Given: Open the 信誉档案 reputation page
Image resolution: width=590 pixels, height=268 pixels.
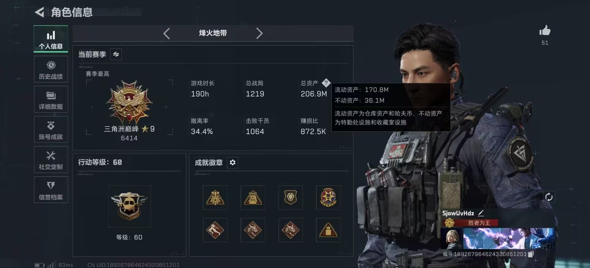Looking at the screenshot, I should 51,190.
